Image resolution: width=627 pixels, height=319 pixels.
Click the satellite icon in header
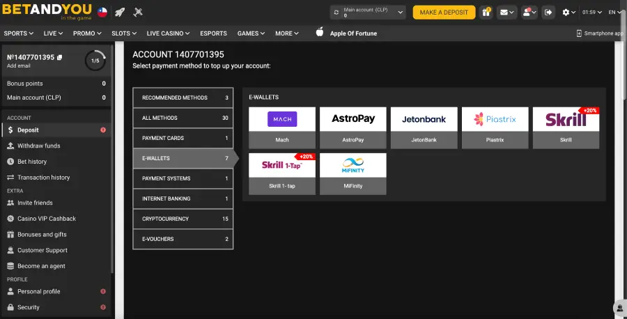point(138,13)
